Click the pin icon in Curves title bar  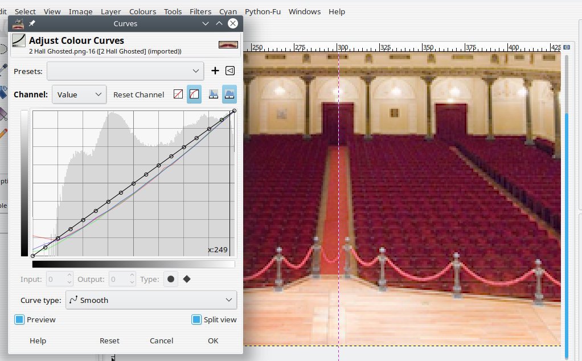coord(32,23)
